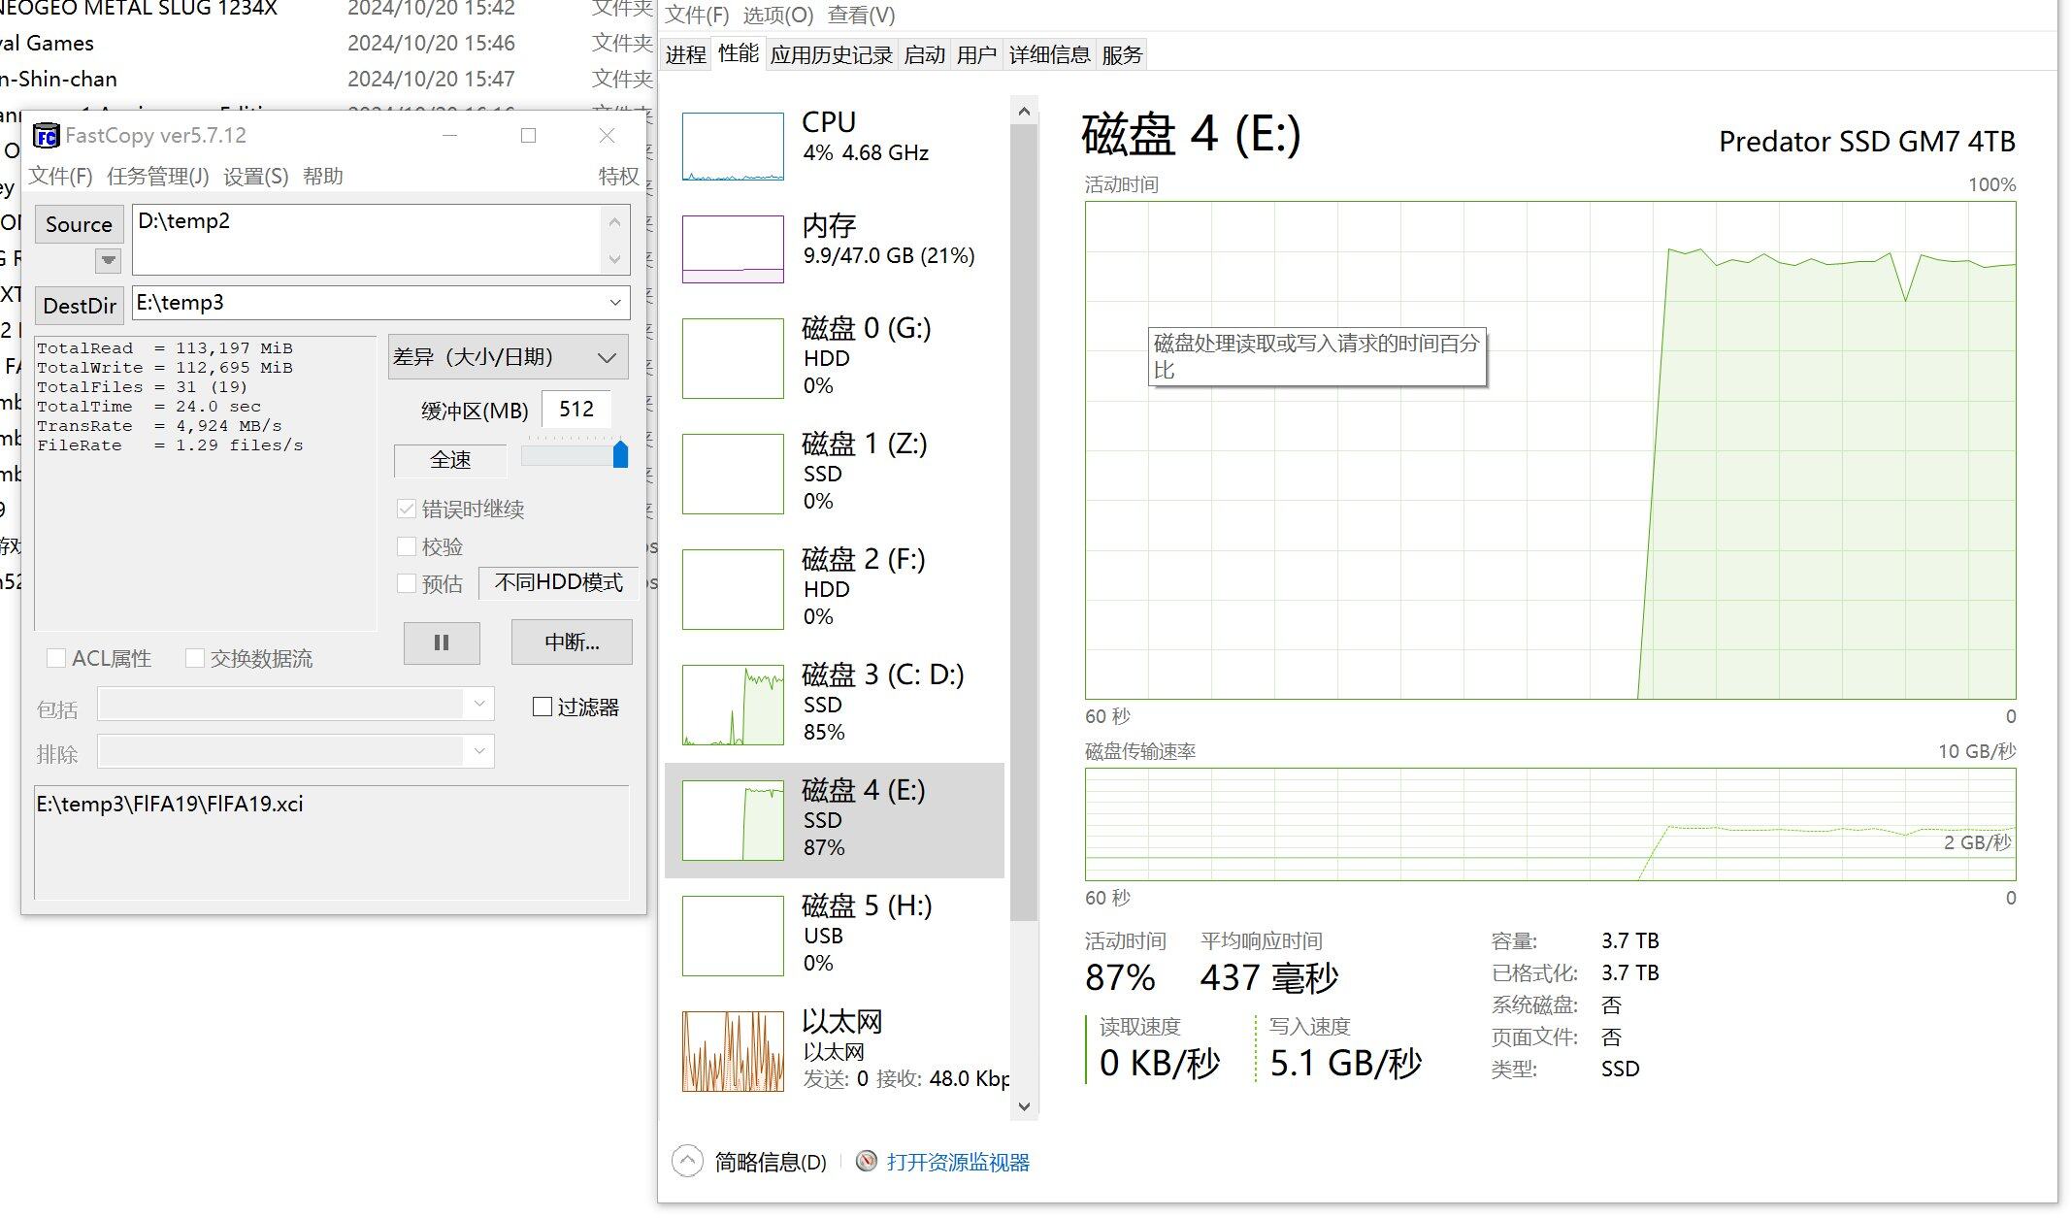Click the disk transfer rate graph

pos(1550,825)
